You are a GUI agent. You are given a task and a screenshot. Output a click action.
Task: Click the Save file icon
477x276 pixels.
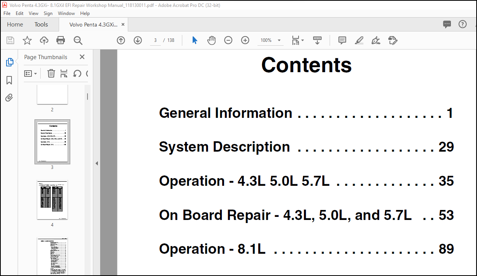click(10, 40)
